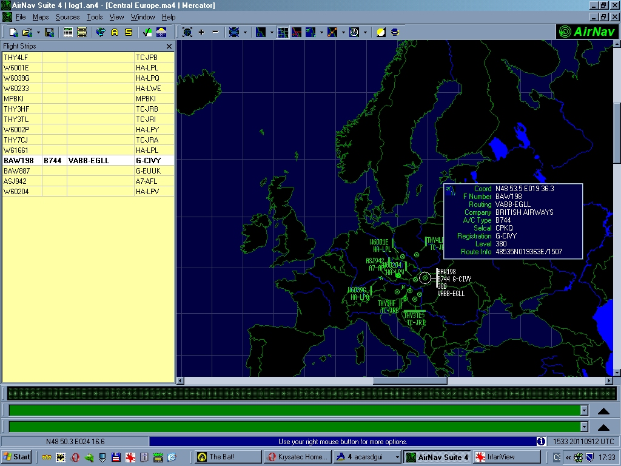
Task: Select the BAW887 flight strip
Action: (x=88, y=171)
